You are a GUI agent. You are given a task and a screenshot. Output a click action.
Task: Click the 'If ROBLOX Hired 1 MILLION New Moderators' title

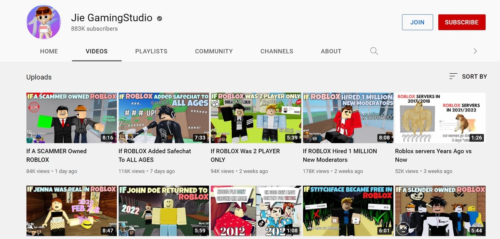pos(340,155)
